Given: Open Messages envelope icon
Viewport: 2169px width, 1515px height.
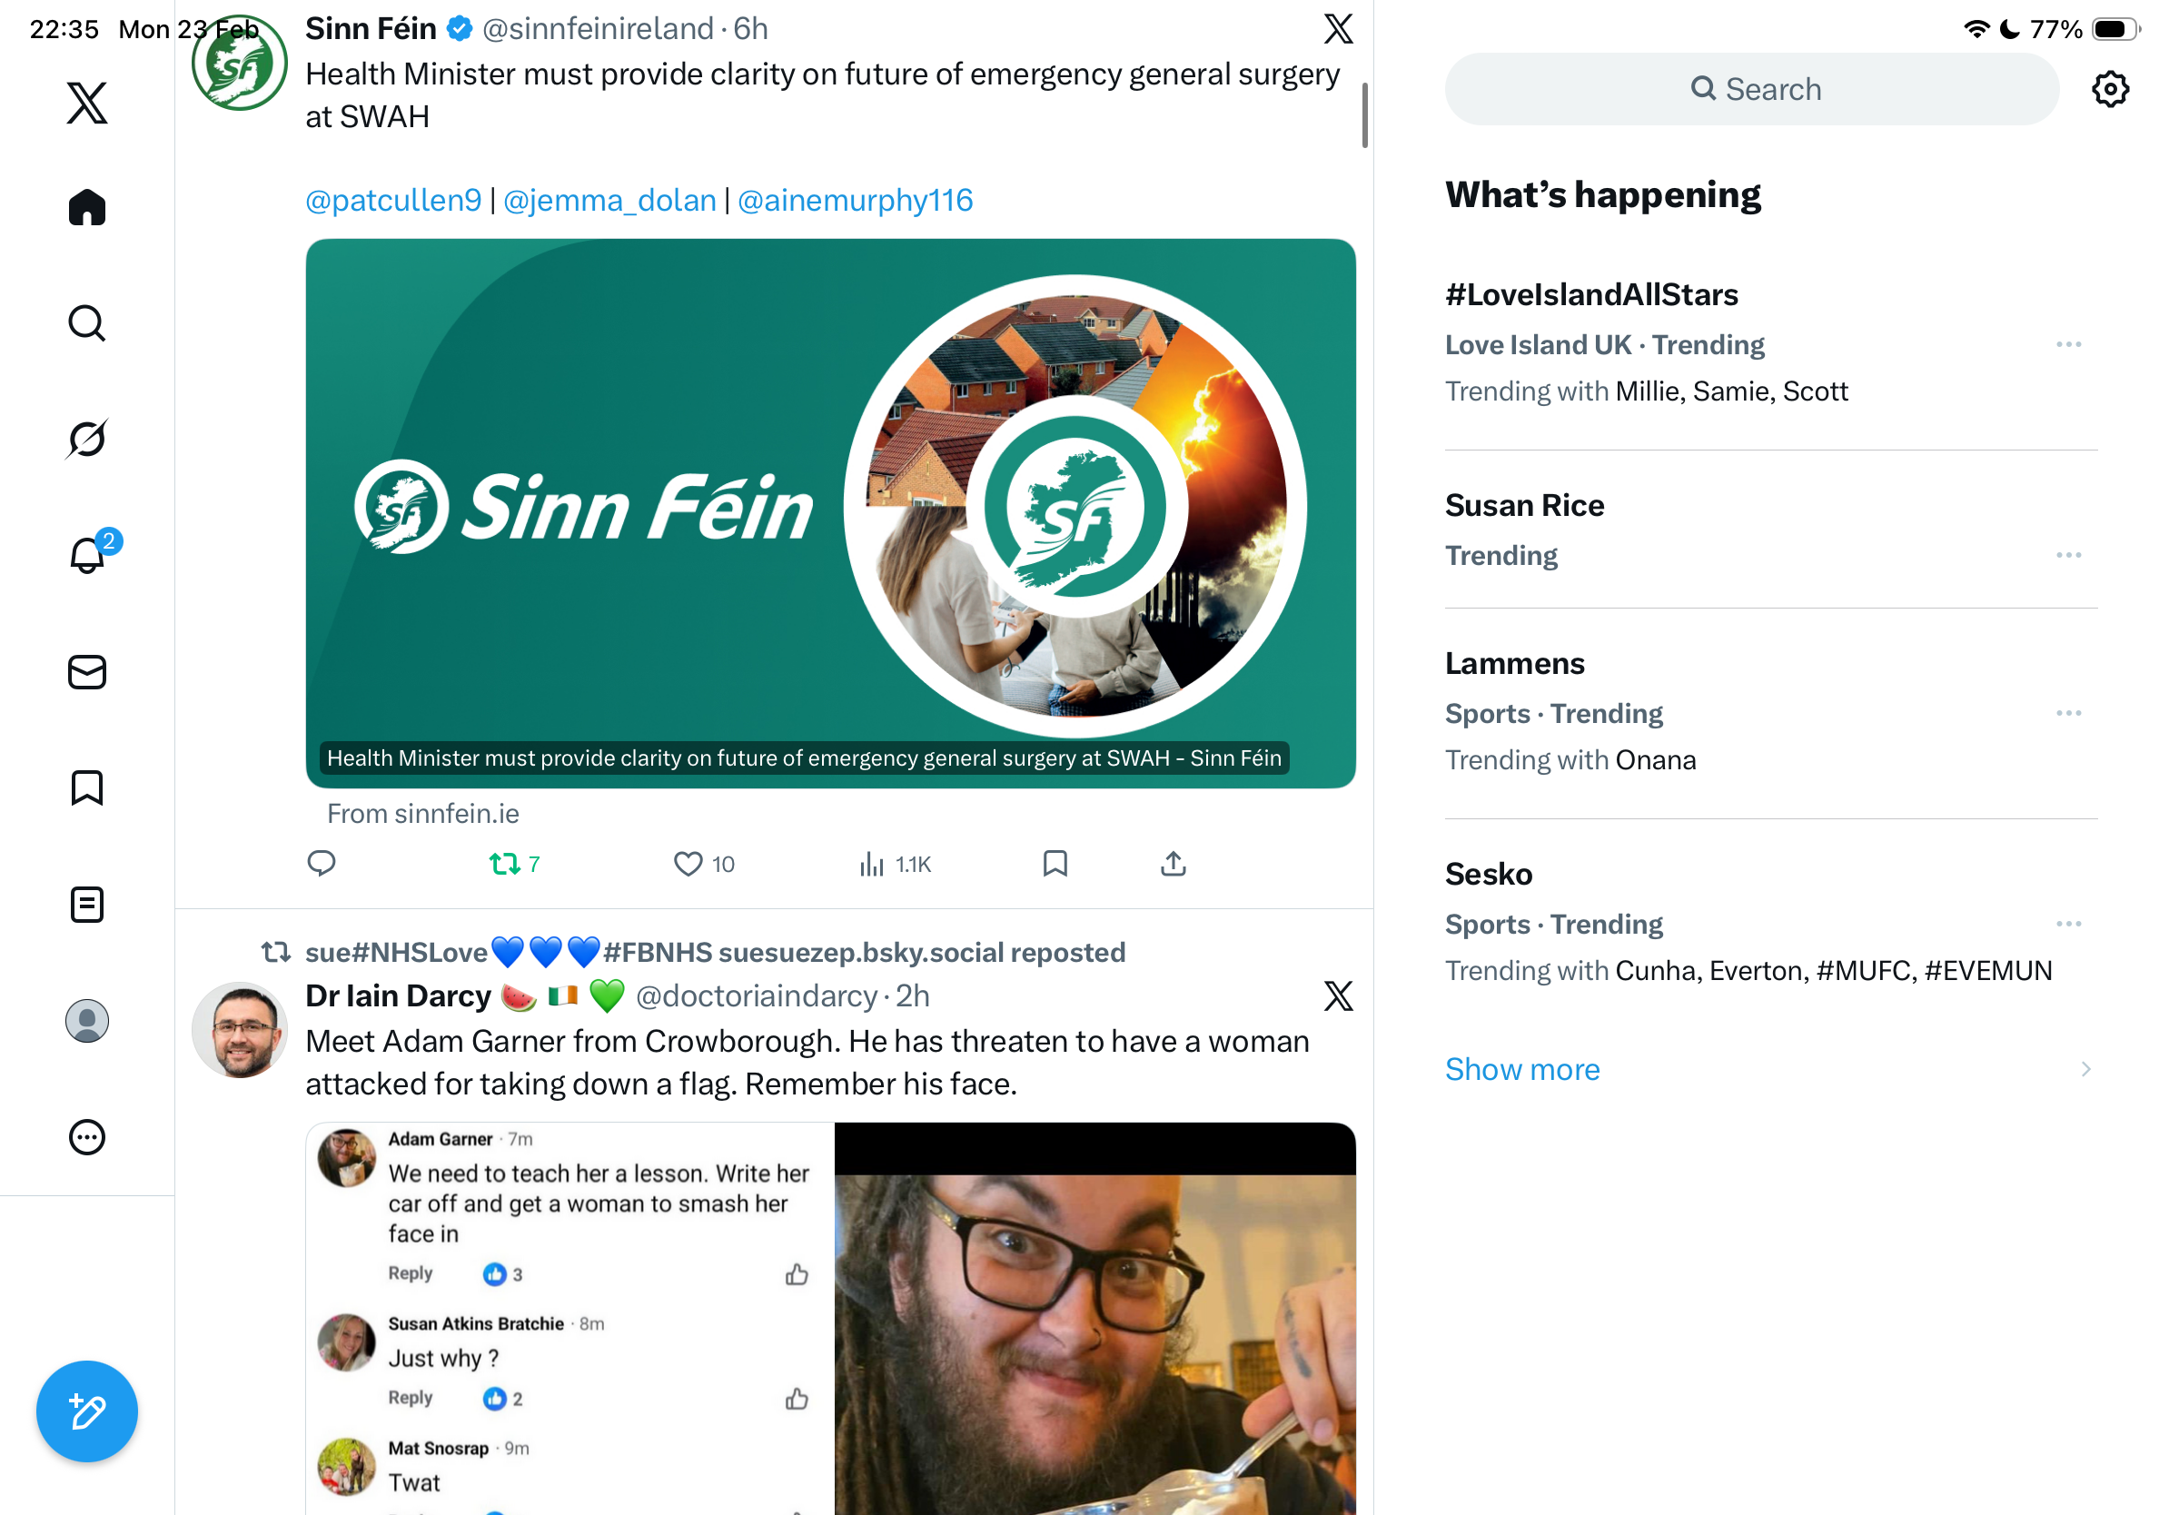Looking at the screenshot, I should (x=87, y=671).
